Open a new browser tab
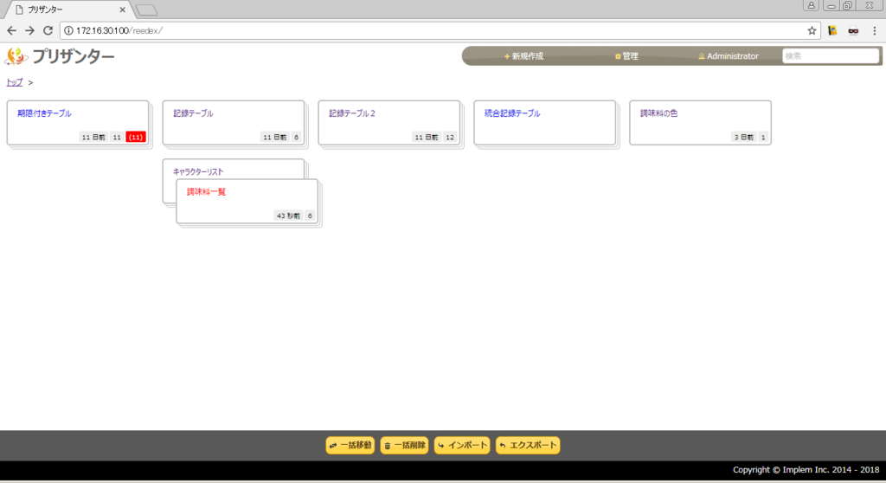 tap(147, 10)
